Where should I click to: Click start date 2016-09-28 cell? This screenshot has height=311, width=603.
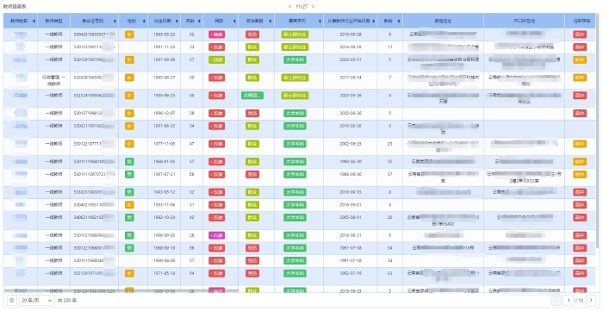pyautogui.click(x=351, y=34)
